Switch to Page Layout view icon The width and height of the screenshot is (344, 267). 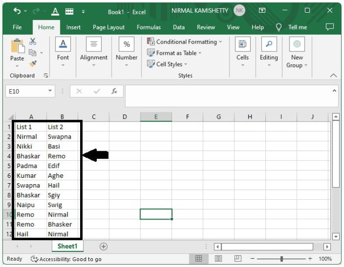[x=218, y=259]
